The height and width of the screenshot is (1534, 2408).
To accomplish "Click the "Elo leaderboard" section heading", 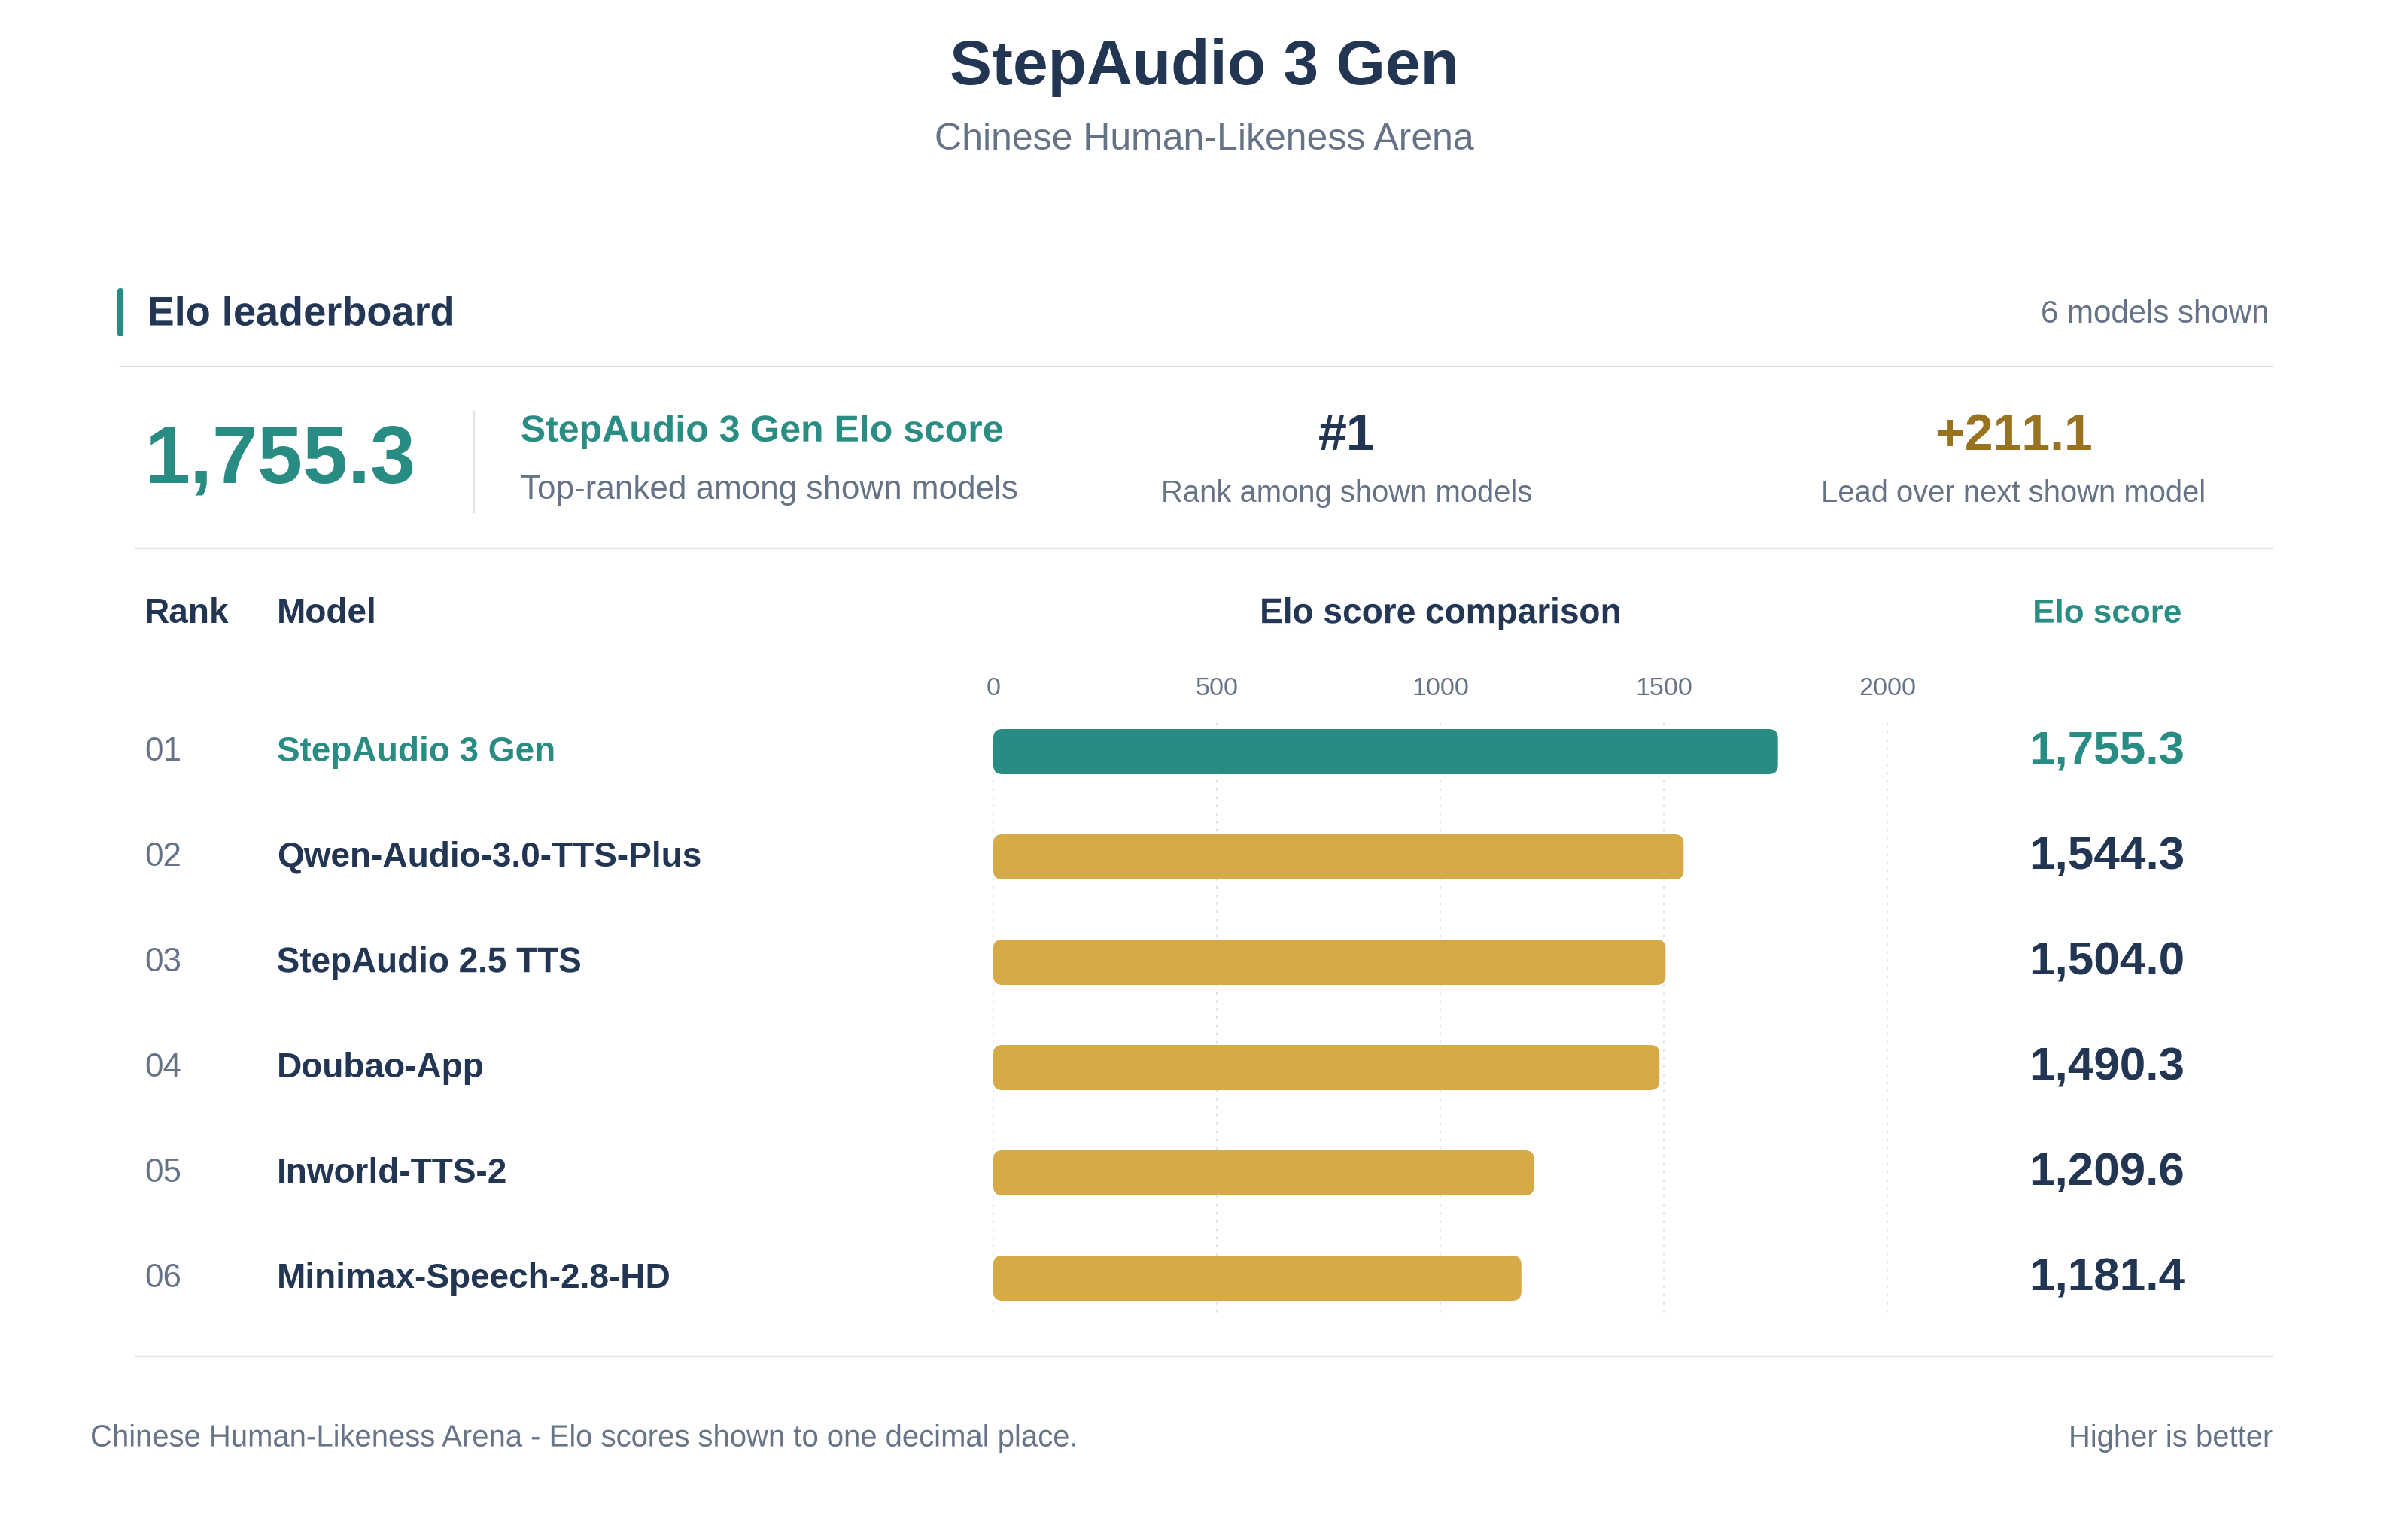I will point(300,312).
